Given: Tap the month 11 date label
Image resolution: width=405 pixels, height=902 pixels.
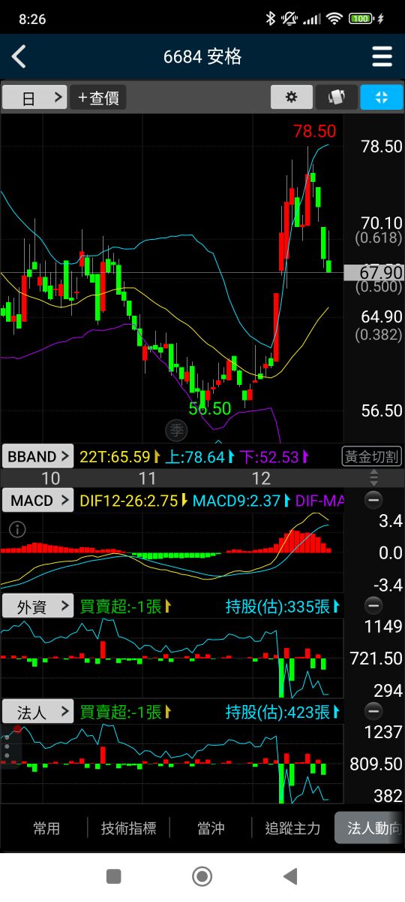Looking at the screenshot, I should click(148, 479).
